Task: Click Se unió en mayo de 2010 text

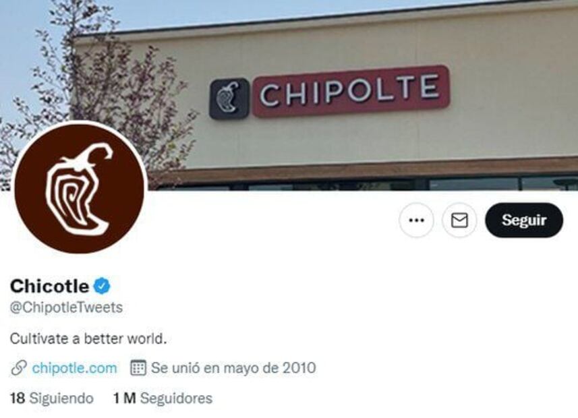Action: pos(233,368)
